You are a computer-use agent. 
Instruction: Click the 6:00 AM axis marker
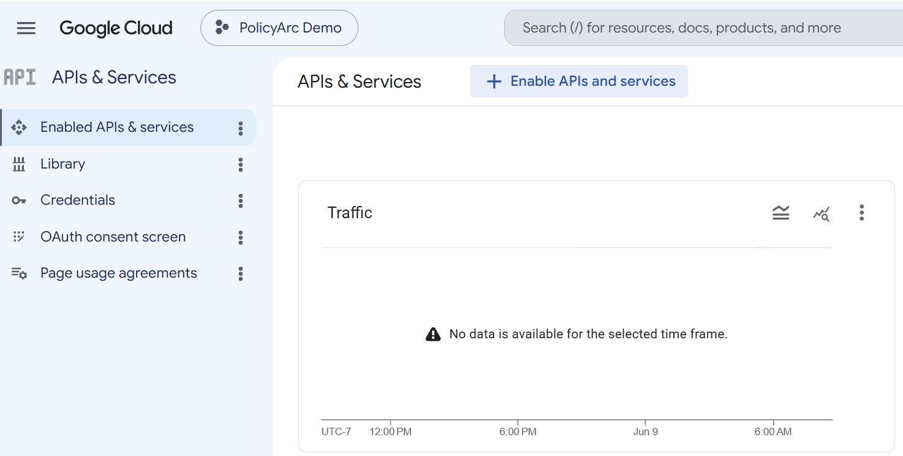pos(773,431)
